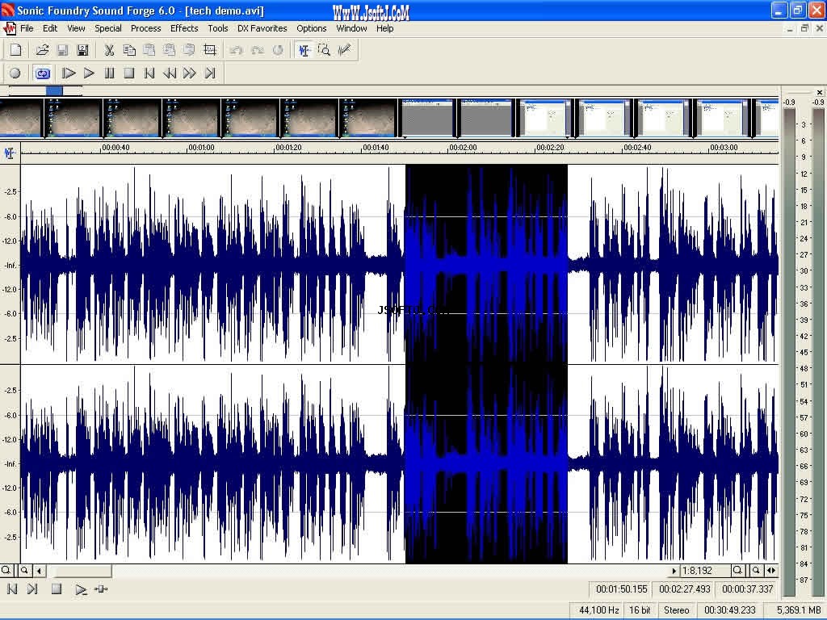Click the Play Plug-In Chainer icon in the playbar
Image resolution: width=827 pixels, height=620 pixels.
click(x=101, y=589)
